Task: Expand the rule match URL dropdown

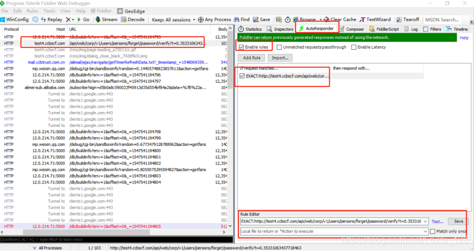Action: coord(425,221)
